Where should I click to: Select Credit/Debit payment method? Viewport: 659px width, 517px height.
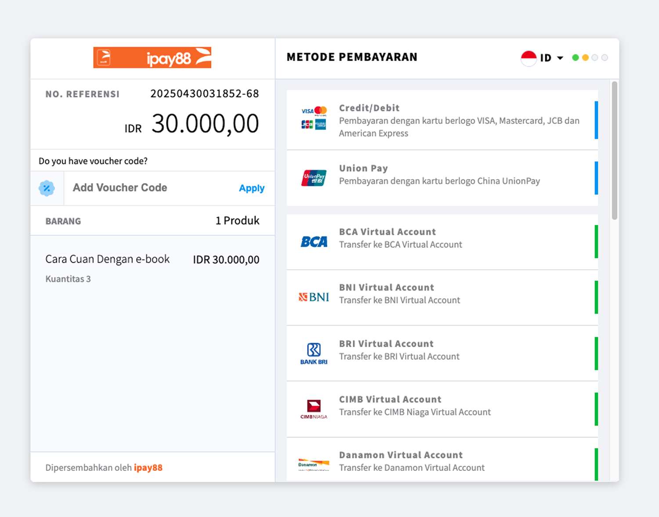(x=442, y=120)
